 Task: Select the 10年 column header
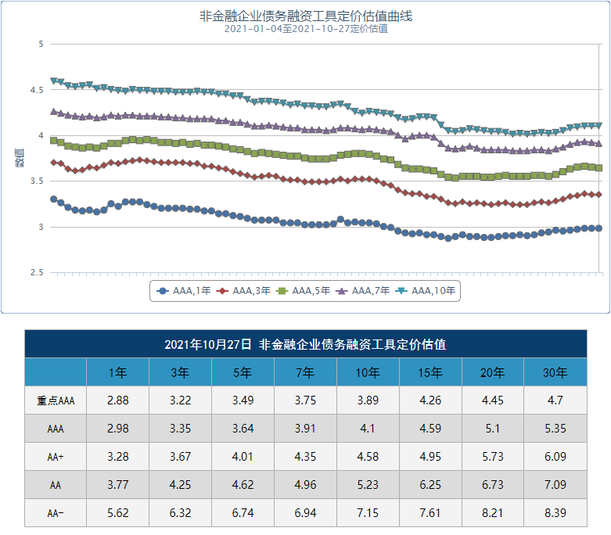tap(368, 372)
